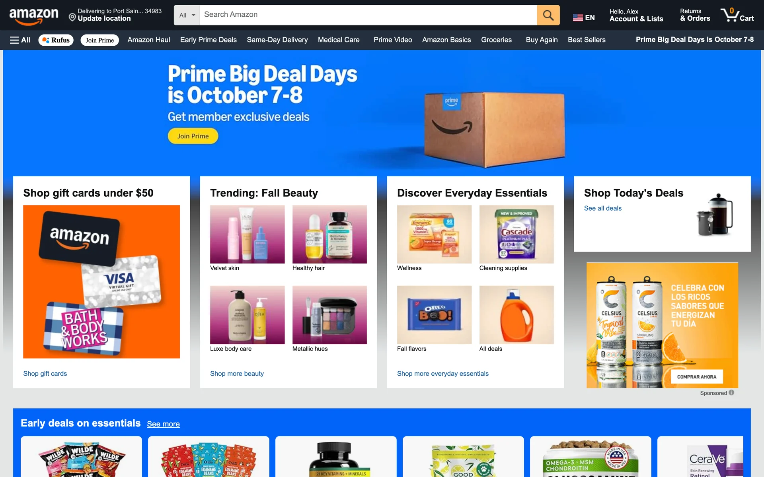Viewport: 764px width, 477px height.
Task: Go to Prime Video navigation item
Action: click(393, 40)
